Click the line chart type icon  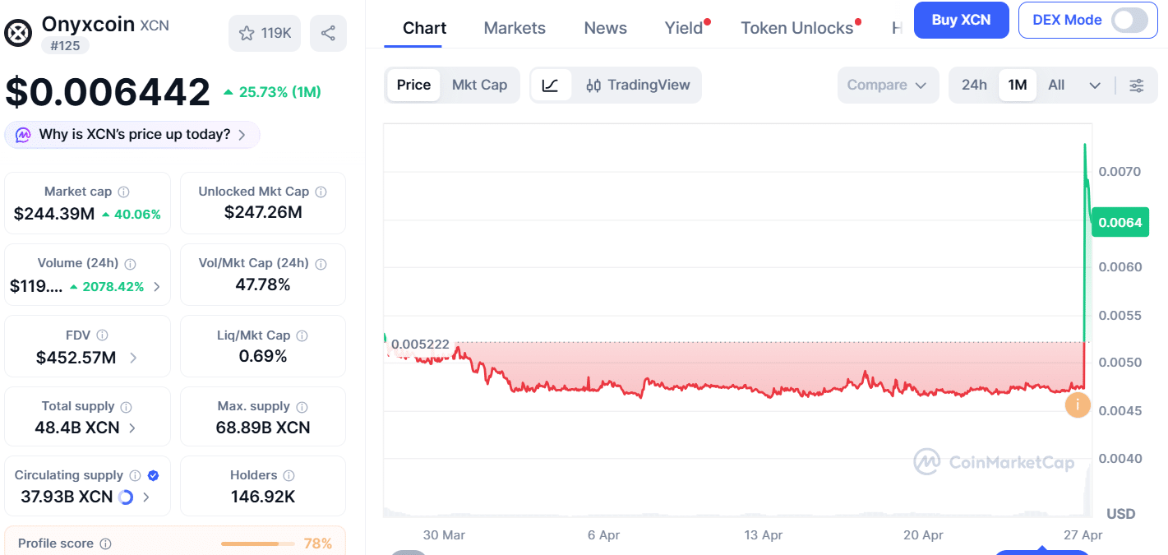[551, 85]
